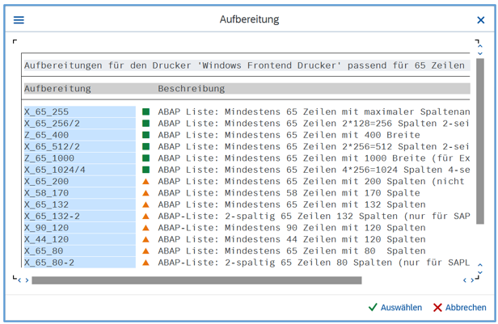Click the green square icon next to Z_65_400
498x324 pixels.
tap(146, 135)
